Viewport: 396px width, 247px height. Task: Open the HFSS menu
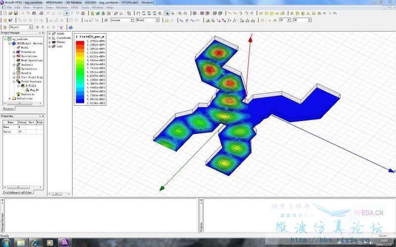(x=75, y=7)
